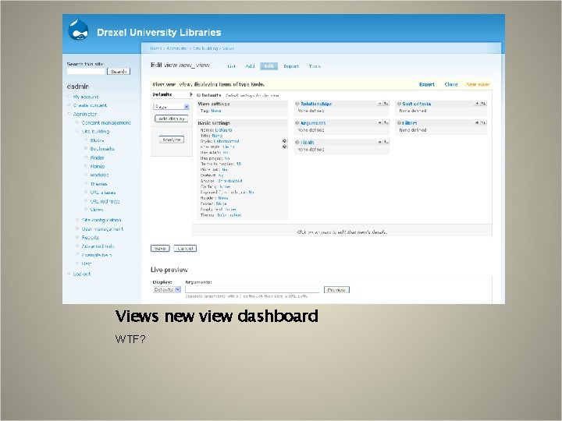Click the New view link

478,84
